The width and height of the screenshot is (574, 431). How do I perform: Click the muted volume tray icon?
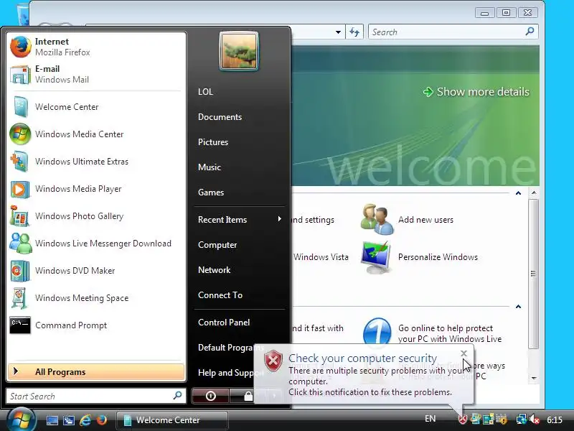click(x=535, y=420)
